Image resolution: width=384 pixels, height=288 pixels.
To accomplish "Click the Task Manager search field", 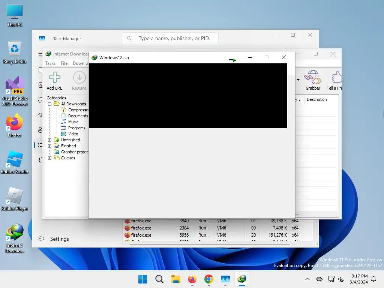I will tap(170, 38).
